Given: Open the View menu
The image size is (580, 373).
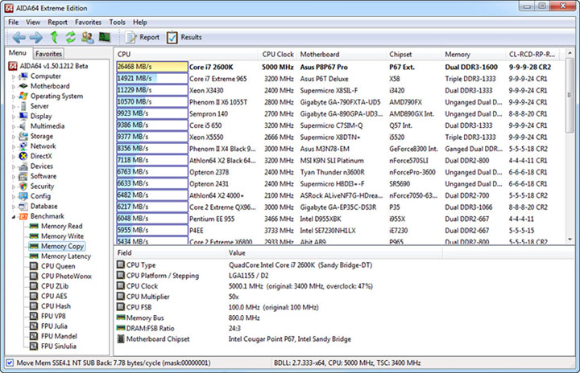Looking at the screenshot, I should coord(33,23).
